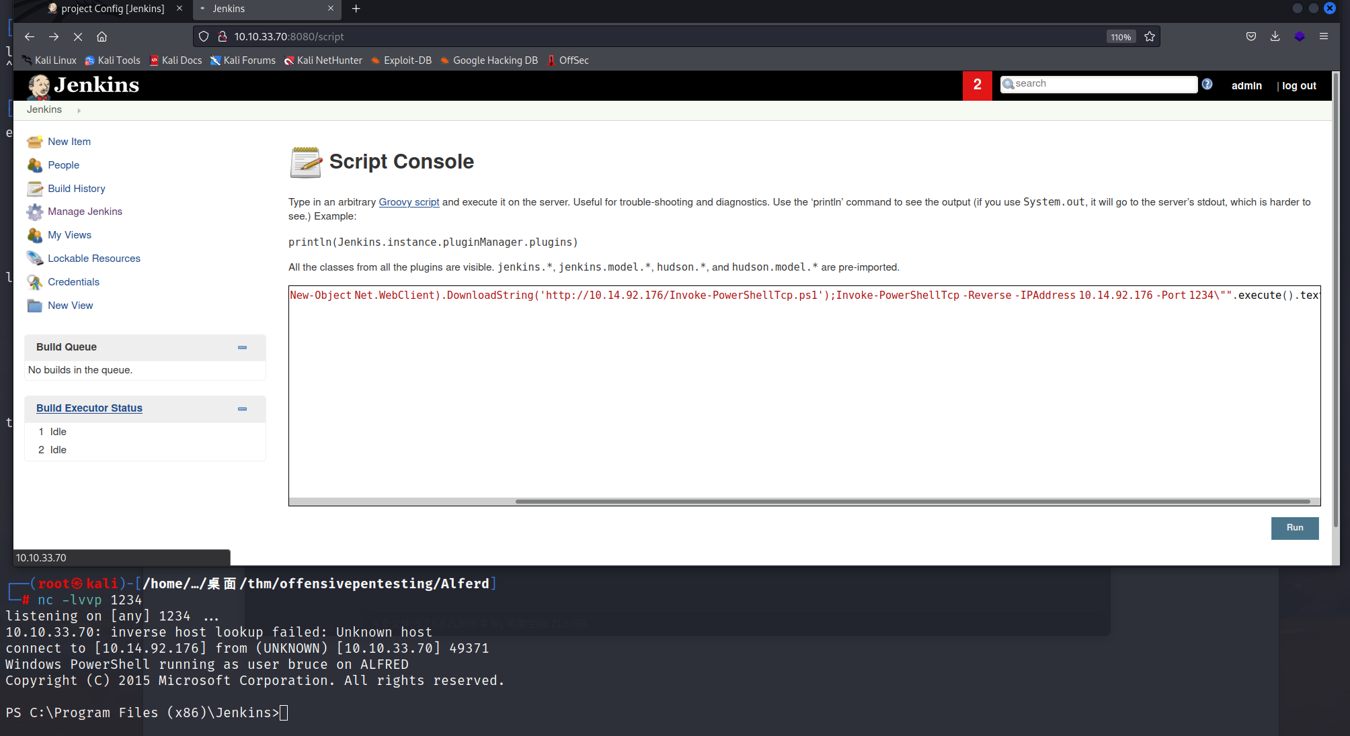Focus the Jenkins search field

tap(1103, 84)
